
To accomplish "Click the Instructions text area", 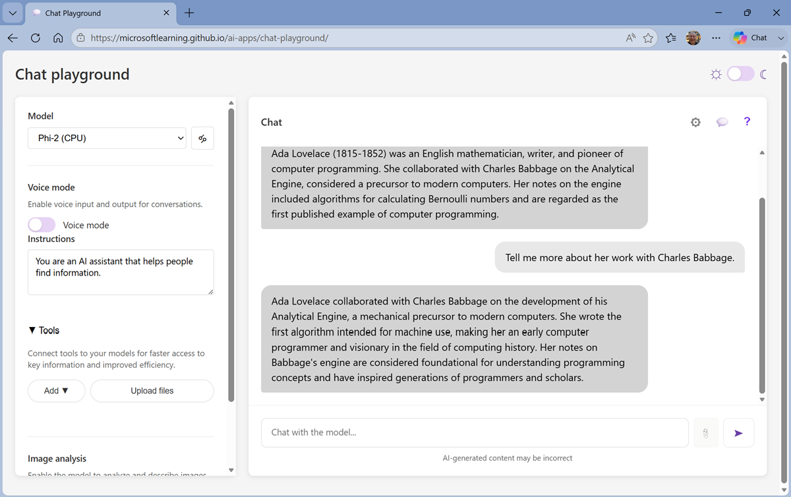I will coord(121,272).
